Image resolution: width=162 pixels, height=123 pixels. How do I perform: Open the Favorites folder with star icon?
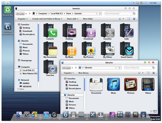(108, 30)
